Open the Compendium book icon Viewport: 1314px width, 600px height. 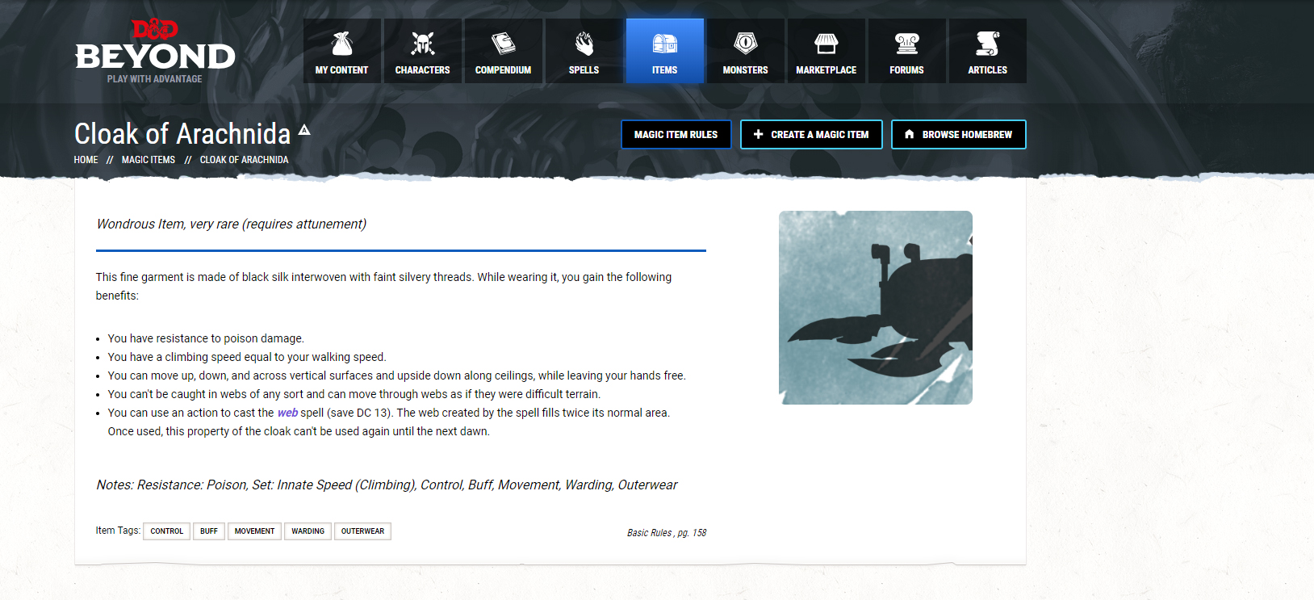point(503,44)
